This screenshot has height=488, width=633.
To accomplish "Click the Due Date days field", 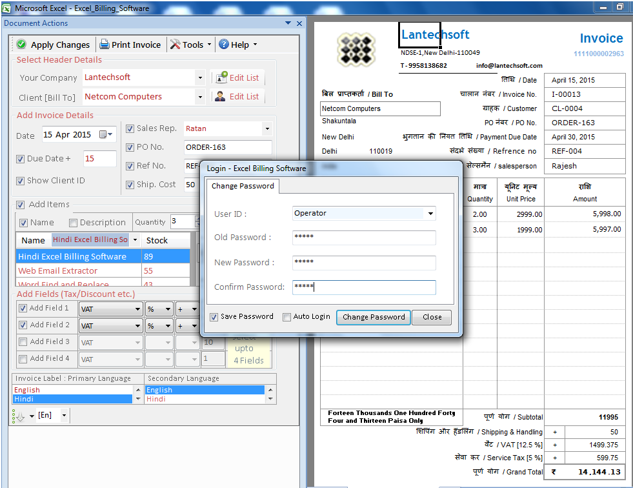I will 99,159.
